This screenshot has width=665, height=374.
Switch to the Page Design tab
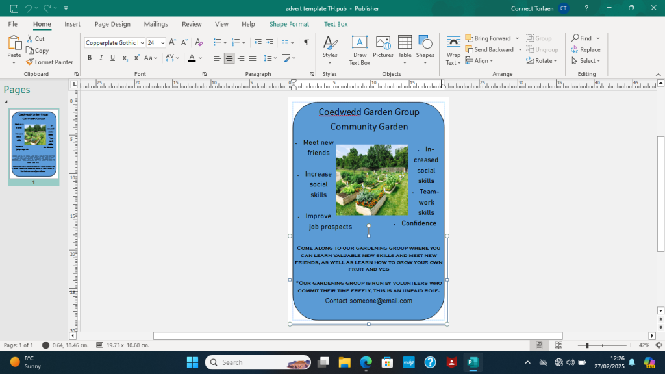112,24
